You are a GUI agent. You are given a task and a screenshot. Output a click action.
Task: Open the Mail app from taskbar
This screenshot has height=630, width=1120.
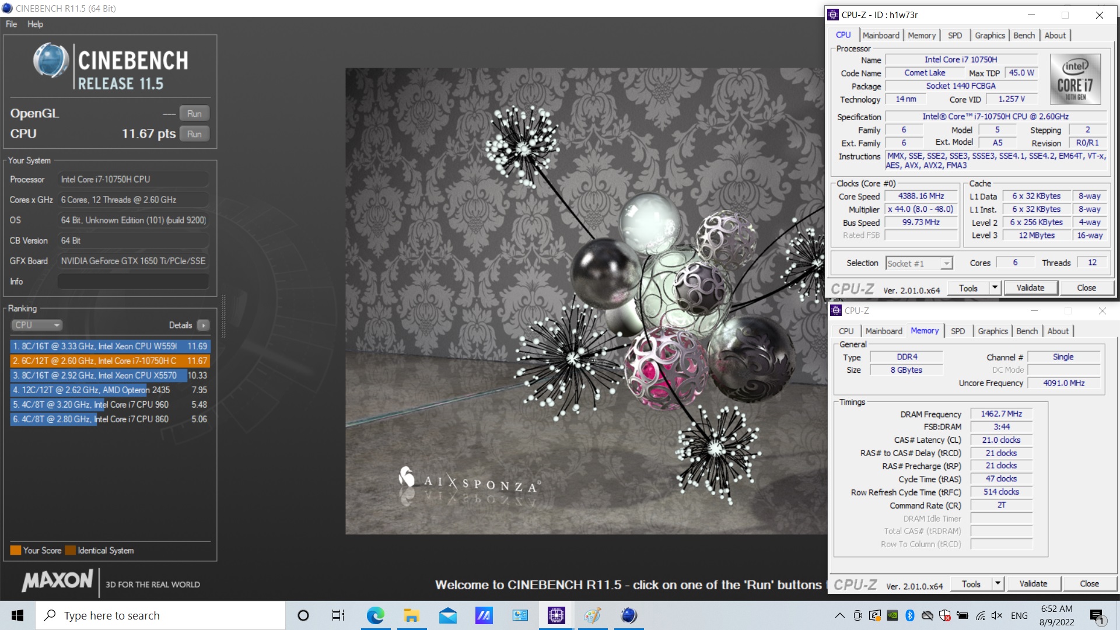[447, 615]
